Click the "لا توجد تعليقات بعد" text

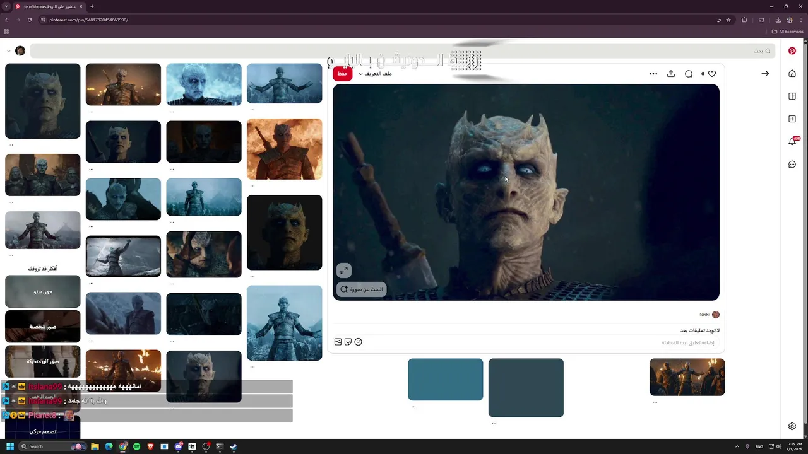[700, 330]
